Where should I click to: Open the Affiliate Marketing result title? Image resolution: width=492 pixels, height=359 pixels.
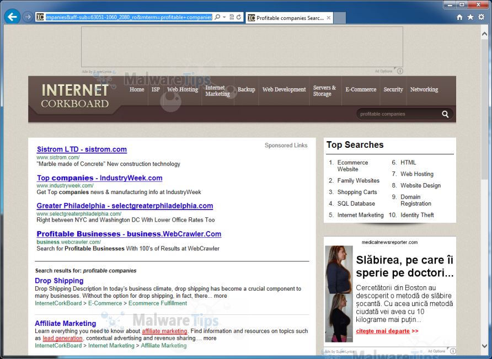click(x=65, y=323)
